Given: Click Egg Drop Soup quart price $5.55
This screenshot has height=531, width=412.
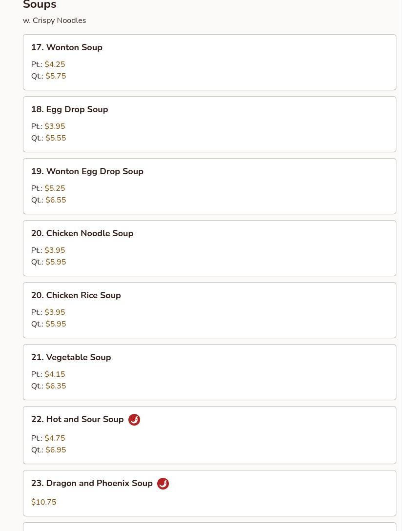Looking at the screenshot, I should [56, 138].
